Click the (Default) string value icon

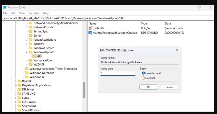(90, 28)
